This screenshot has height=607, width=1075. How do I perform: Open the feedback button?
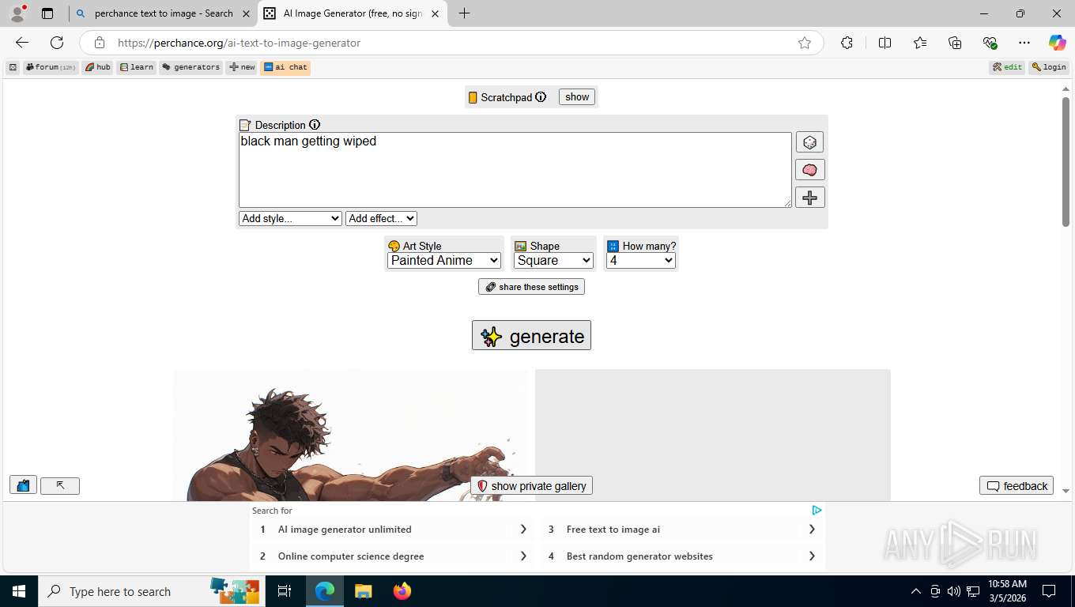pyautogui.click(x=1017, y=485)
